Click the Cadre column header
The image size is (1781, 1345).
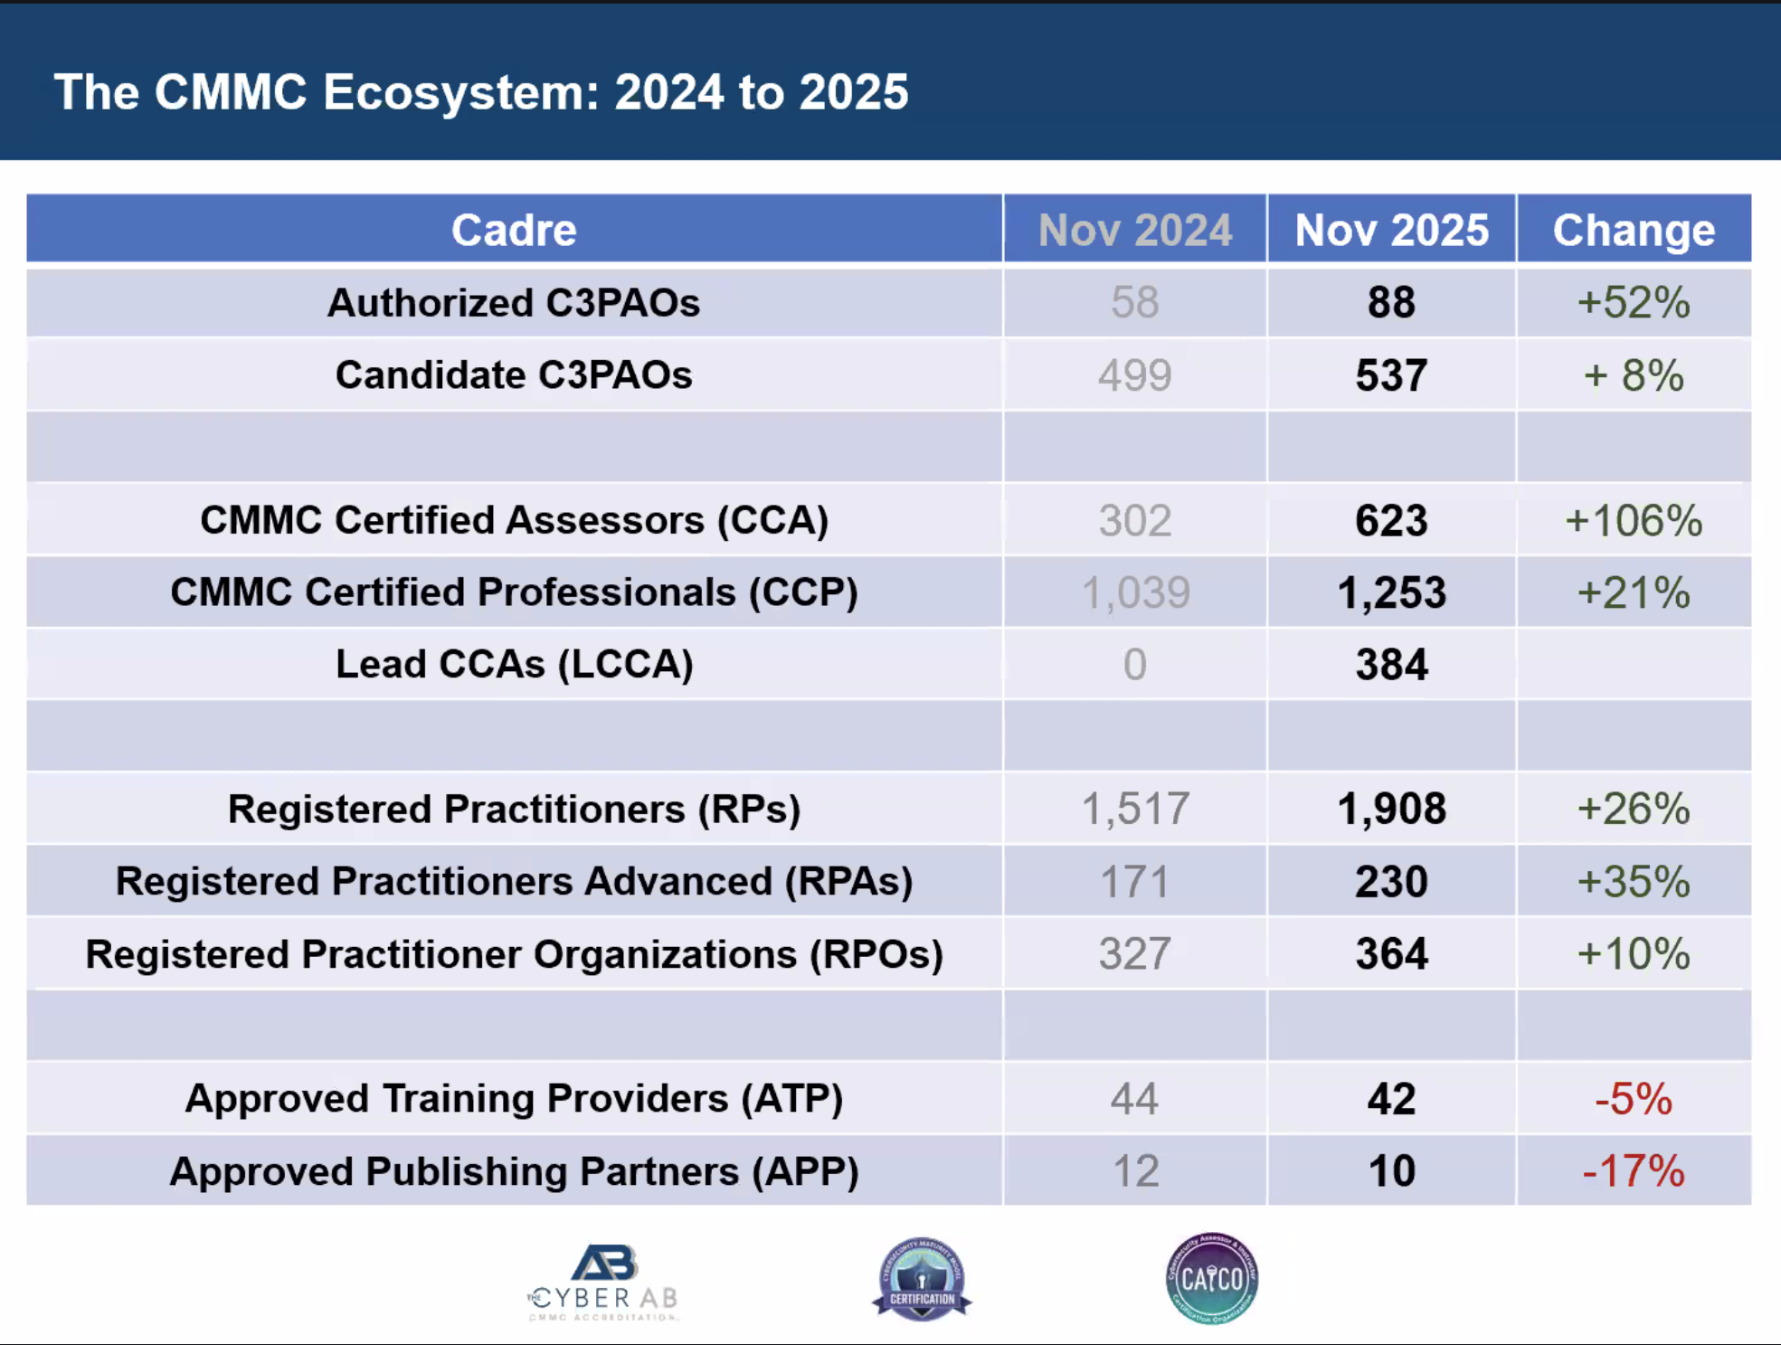click(514, 230)
